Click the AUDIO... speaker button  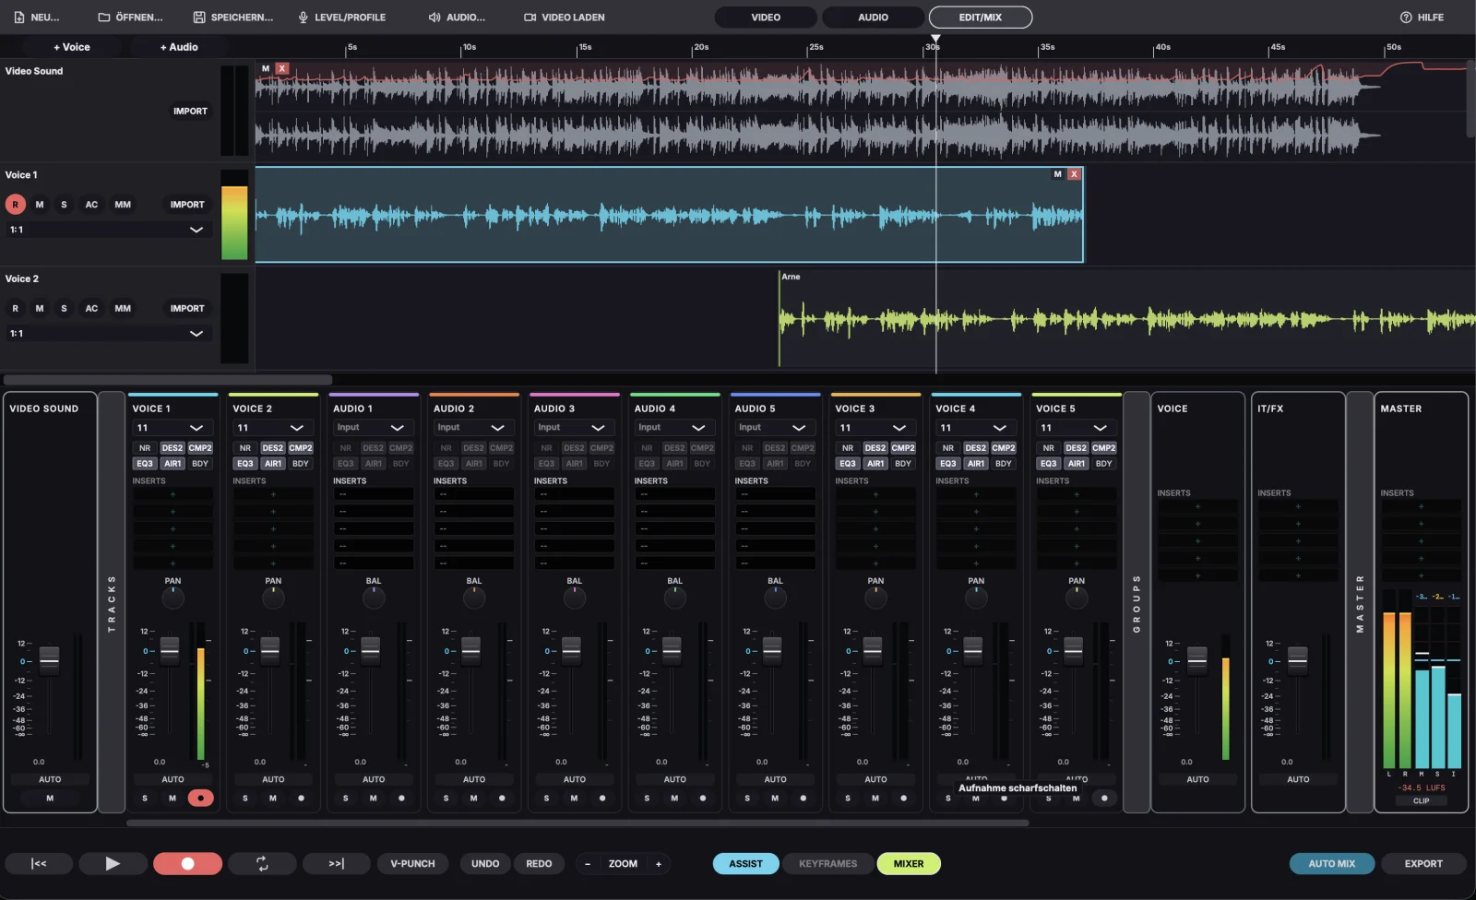click(457, 18)
